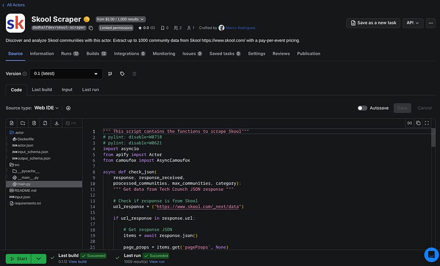Viewport: 440px width, 266px height.
Task: Copy the code using editor copy icon
Action: coord(418,123)
